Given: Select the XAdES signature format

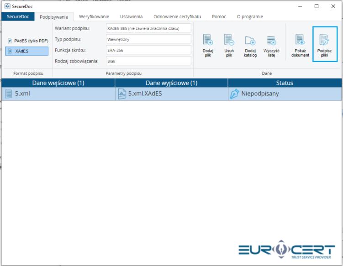Looking at the screenshot, I should point(27,51).
